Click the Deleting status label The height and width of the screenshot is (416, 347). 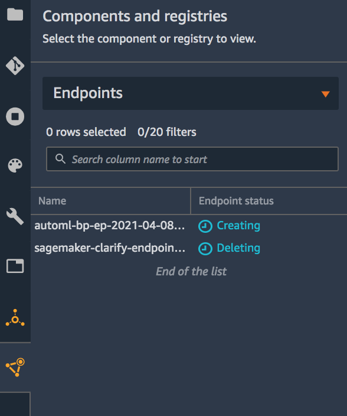pyautogui.click(x=238, y=248)
